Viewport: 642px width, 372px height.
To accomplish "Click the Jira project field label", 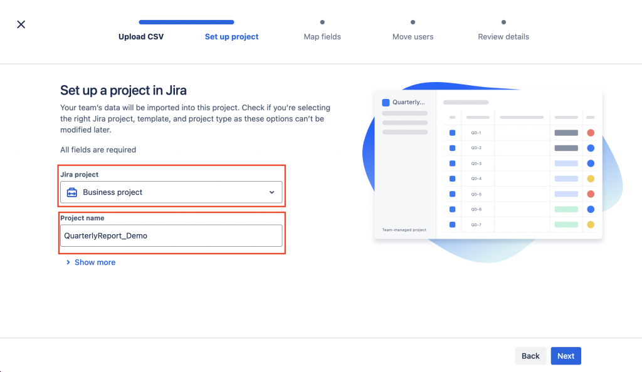I will 80,175.
